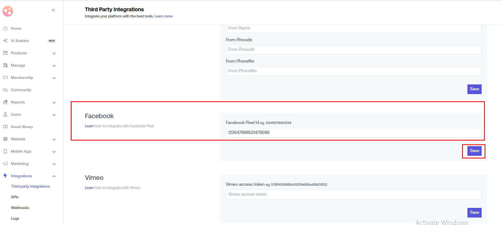
Task: Collapse the Integrations section chevron
Action: coord(54,176)
